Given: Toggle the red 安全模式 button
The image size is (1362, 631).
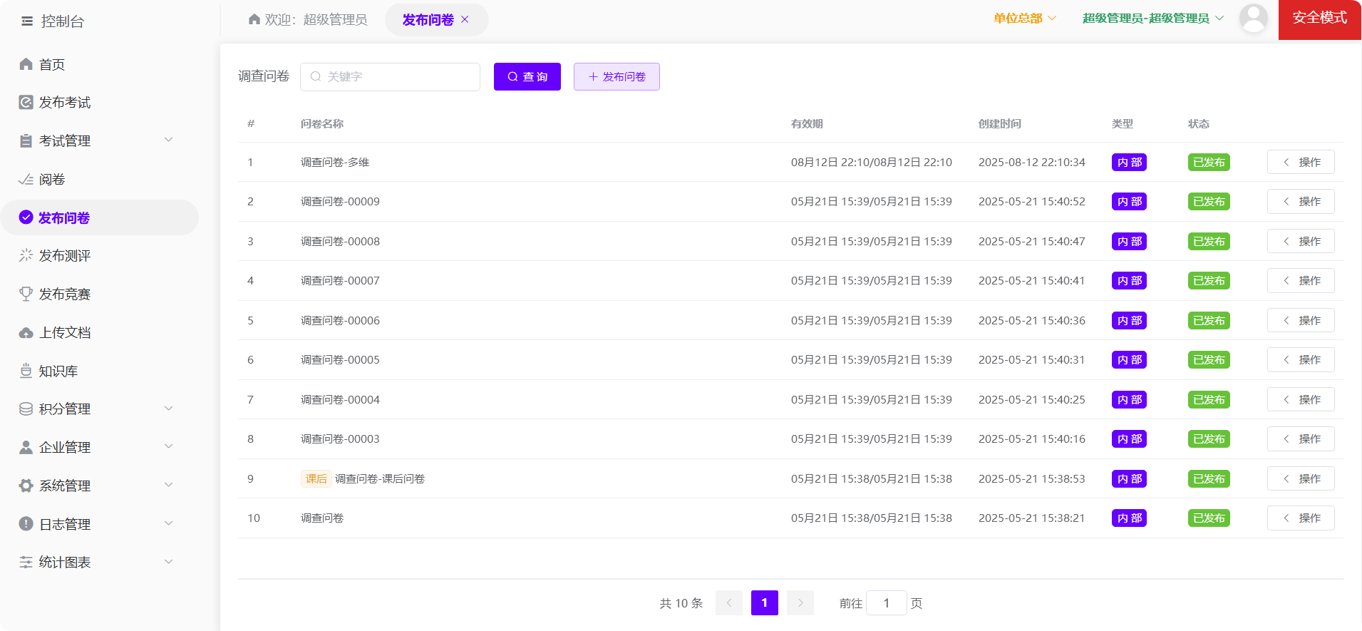Looking at the screenshot, I should coord(1319,19).
